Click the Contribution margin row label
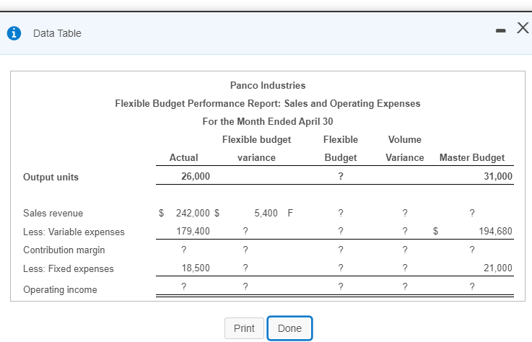Screen dimensions: 532x342 pos(64,250)
